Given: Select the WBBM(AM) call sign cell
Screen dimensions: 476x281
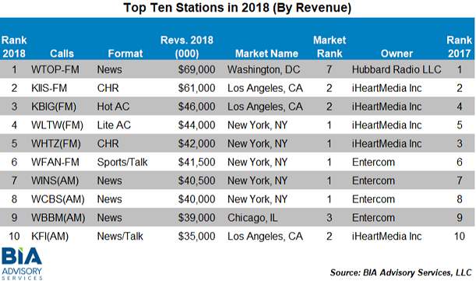Looking at the screenshot, I should point(58,218).
